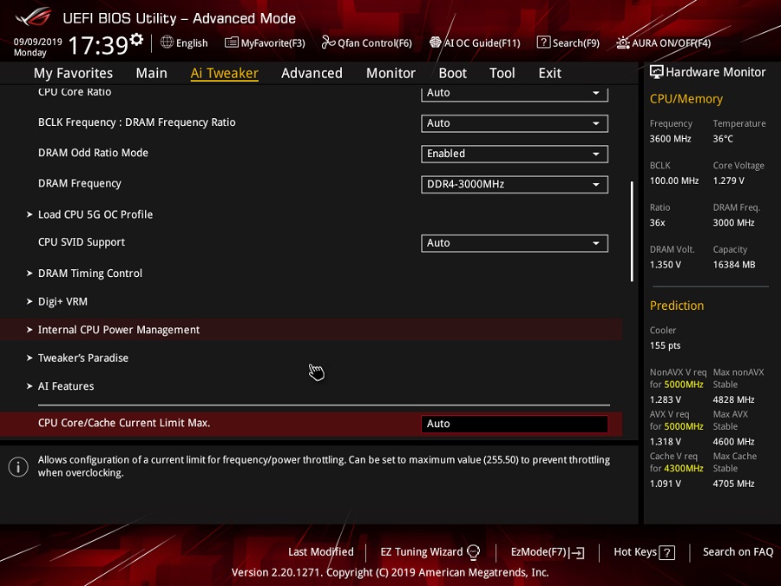Open BCLK Frequency : DRAM Frequency Ratio dropdown

pyautogui.click(x=515, y=123)
